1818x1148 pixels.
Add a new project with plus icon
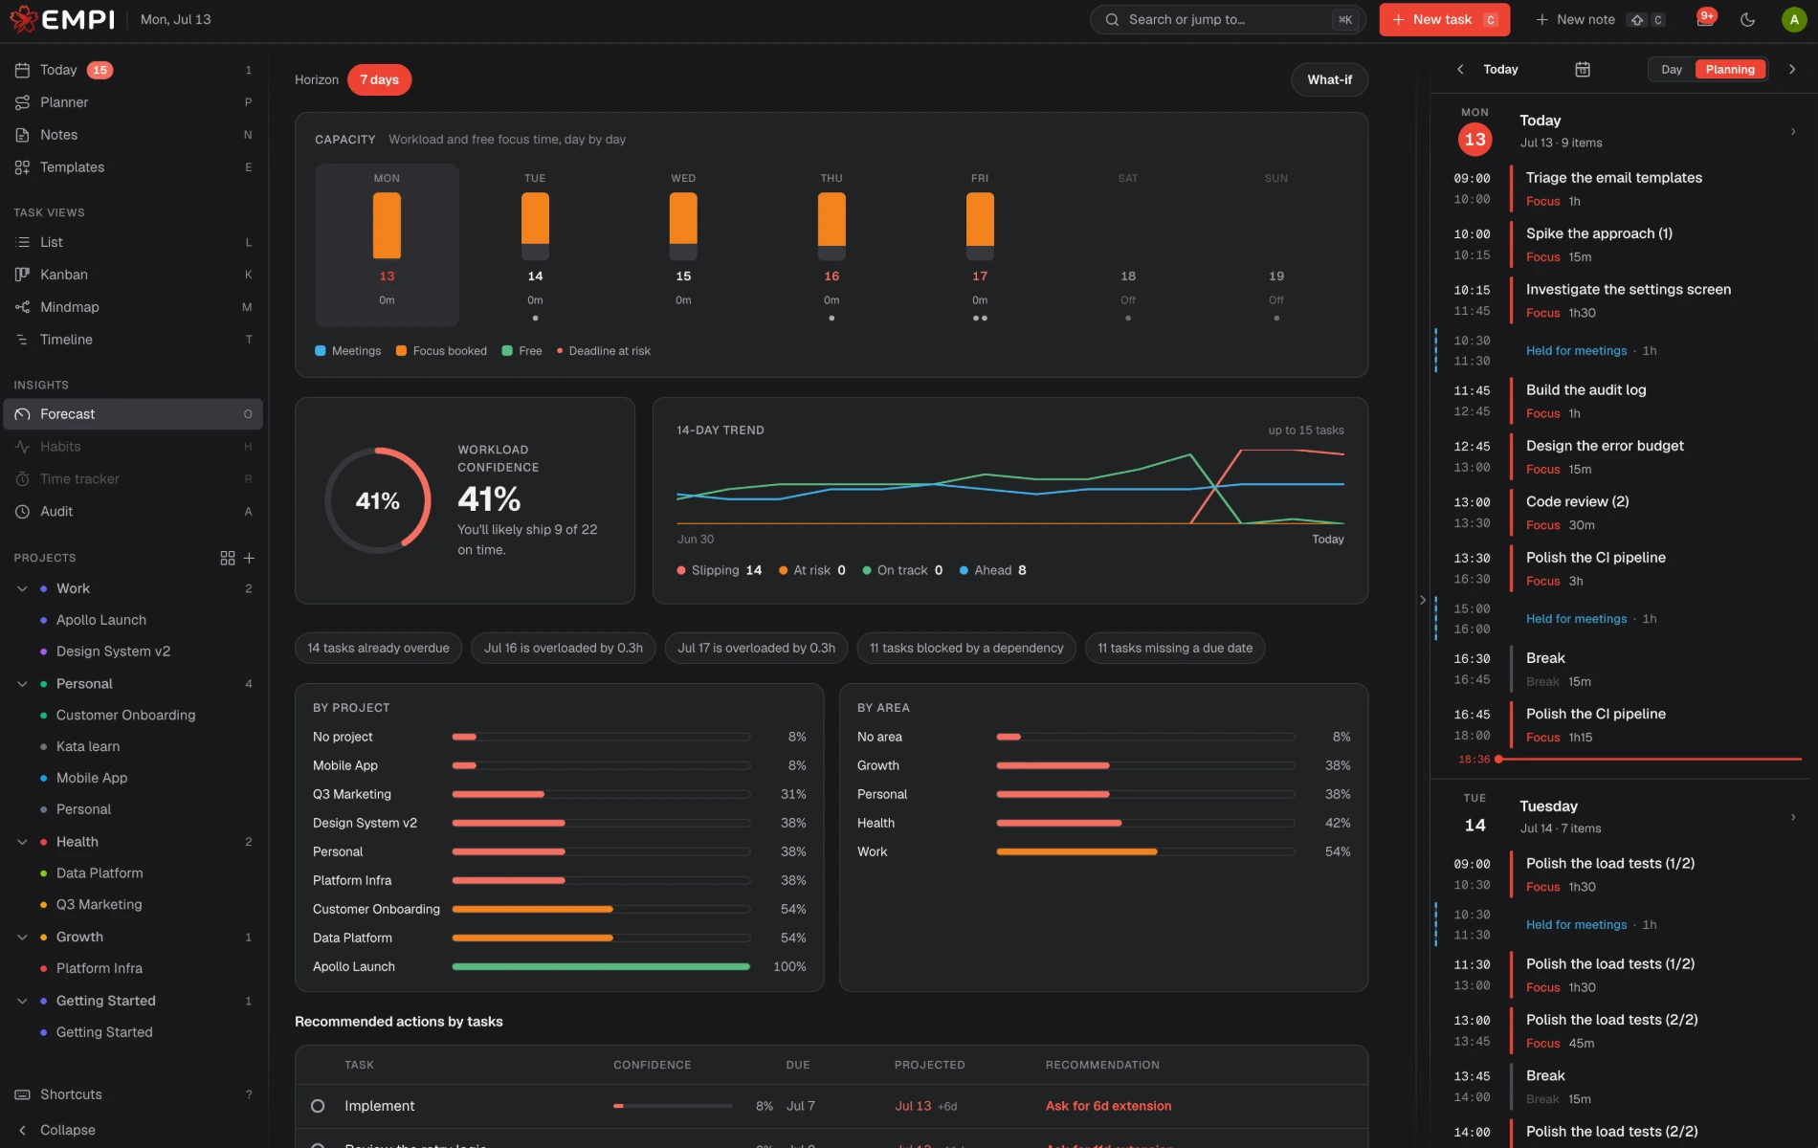(249, 558)
